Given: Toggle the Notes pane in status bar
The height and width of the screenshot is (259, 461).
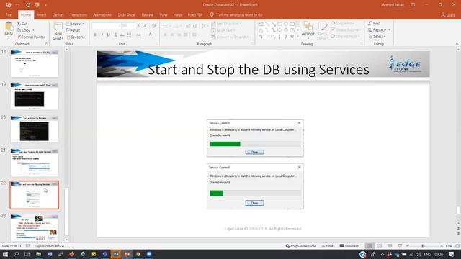Looking at the screenshot, I should (x=328, y=246).
